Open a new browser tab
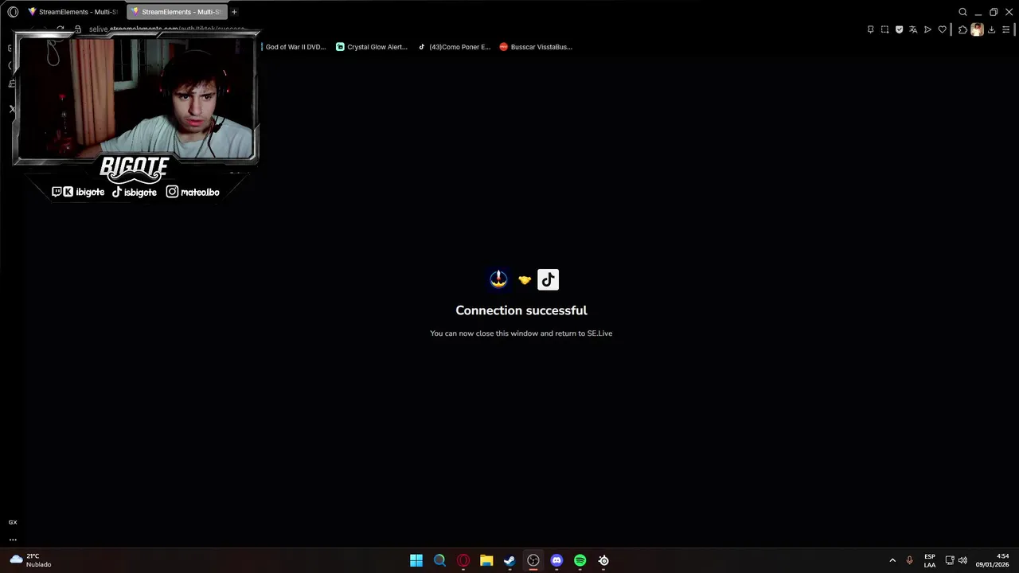This screenshot has height=573, width=1019. click(234, 12)
